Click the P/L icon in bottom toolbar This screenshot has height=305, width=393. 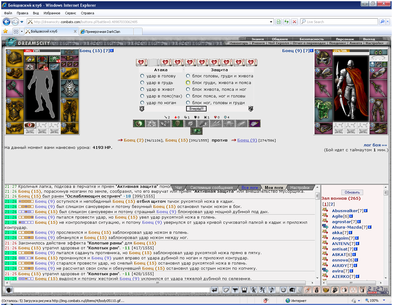(x=262, y=290)
